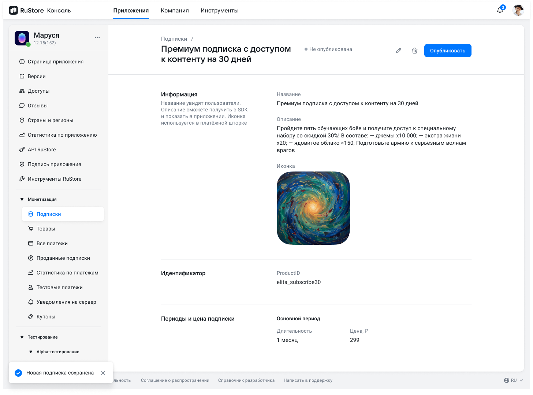Open Проданные подписки page
The width and height of the screenshot is (533, 395).
click(x=63, y=258)
